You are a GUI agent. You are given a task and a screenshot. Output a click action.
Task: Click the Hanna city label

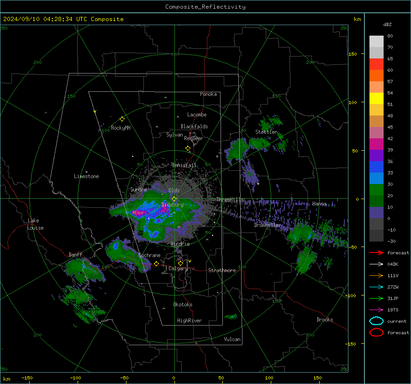coord(319,204)
